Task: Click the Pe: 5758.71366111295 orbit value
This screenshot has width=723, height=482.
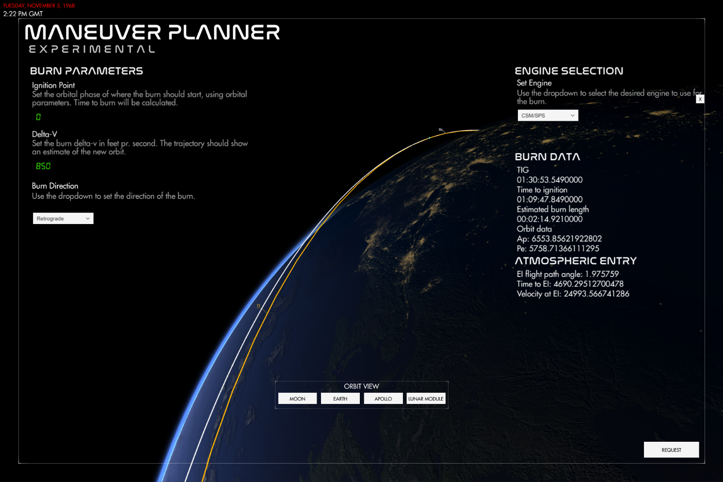Action: pyautogui.click(x=558, y=248)
